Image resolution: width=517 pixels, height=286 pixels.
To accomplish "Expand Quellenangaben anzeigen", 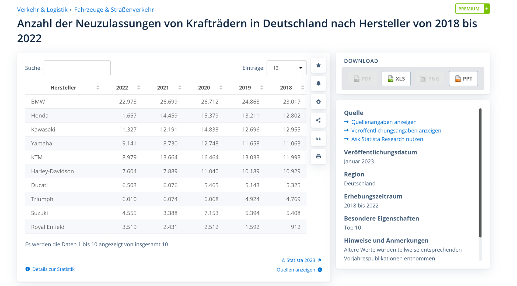I will pos(384,122).
